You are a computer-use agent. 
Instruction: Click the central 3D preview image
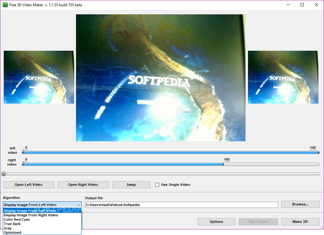[161, 78]
